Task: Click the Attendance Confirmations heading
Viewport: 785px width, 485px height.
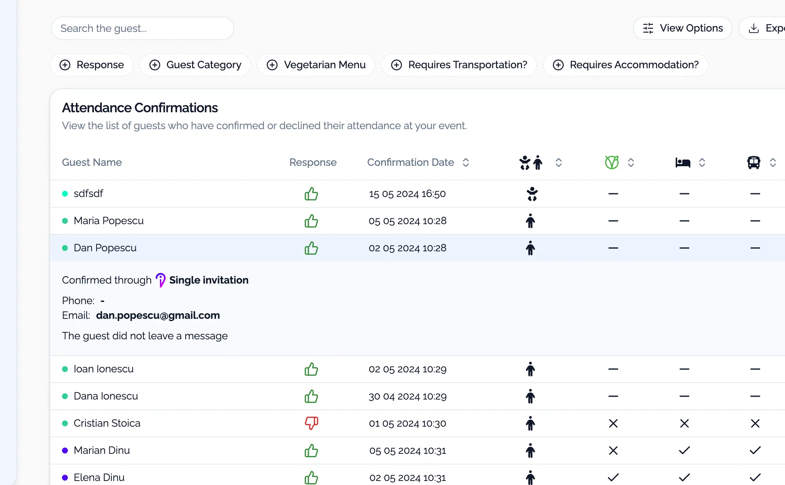Action: (140, 108)
